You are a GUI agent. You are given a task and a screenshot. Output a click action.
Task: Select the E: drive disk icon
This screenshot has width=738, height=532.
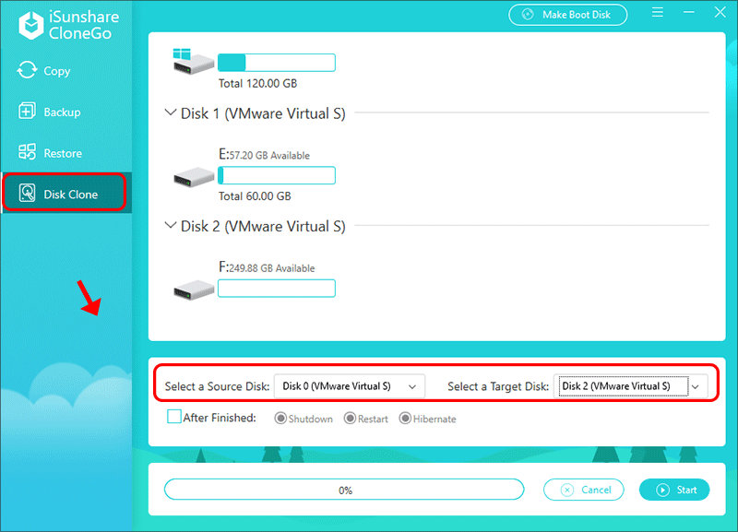point(194,177)
